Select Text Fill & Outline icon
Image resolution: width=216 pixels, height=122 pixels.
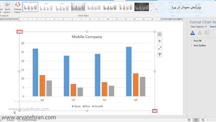click(x=193, y=33)
